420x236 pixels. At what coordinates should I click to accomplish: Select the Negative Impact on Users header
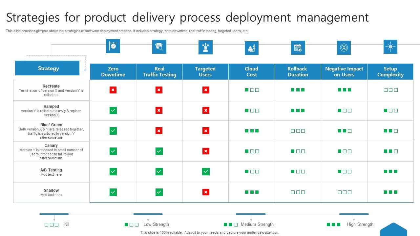tap(344, 71)
